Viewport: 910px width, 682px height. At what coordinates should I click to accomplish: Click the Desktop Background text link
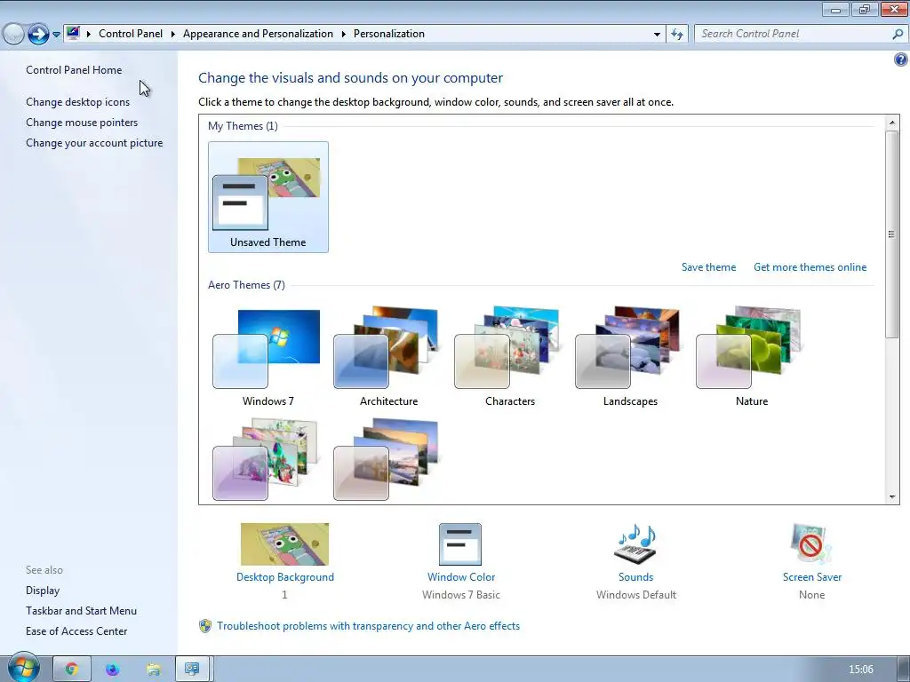pyautogui.click(x=285, y=577)
